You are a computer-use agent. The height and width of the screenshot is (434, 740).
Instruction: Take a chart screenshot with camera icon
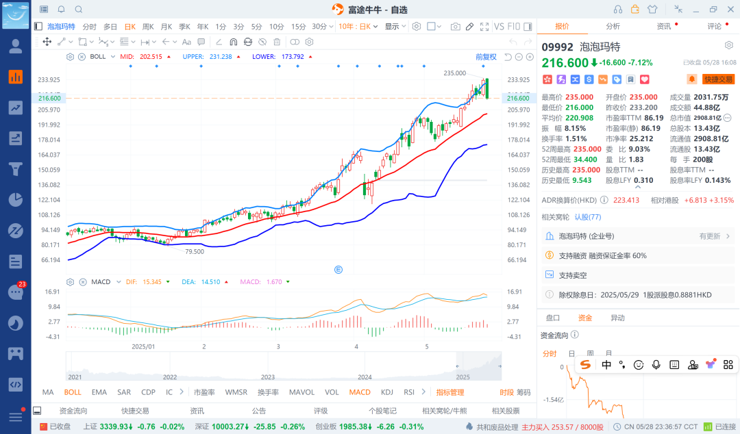455,27
